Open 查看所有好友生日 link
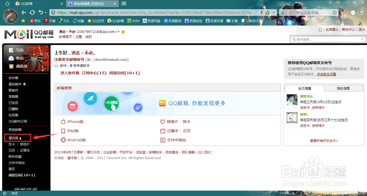 click(324, 141)
